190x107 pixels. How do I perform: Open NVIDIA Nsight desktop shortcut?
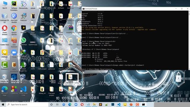coord(23,67)
